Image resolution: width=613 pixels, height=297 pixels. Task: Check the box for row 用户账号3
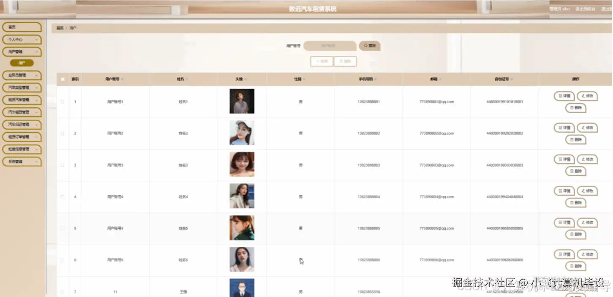pos(63,165)
